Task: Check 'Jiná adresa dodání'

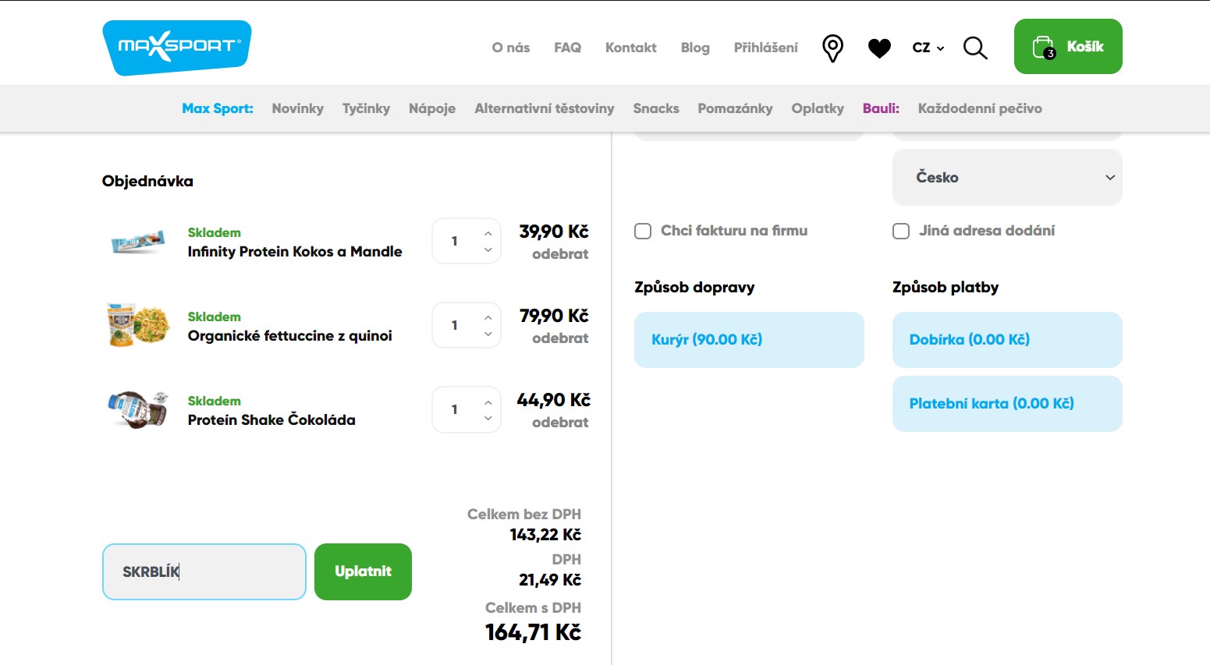Action: tap(901, 231)
